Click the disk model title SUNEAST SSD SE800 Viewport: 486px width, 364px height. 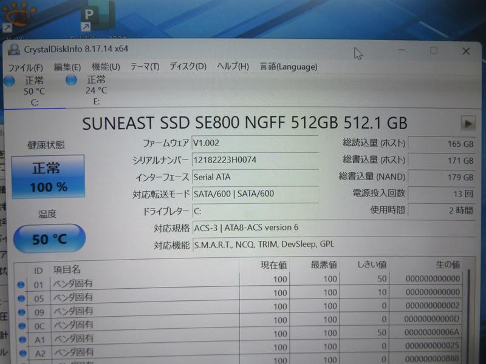244,123
